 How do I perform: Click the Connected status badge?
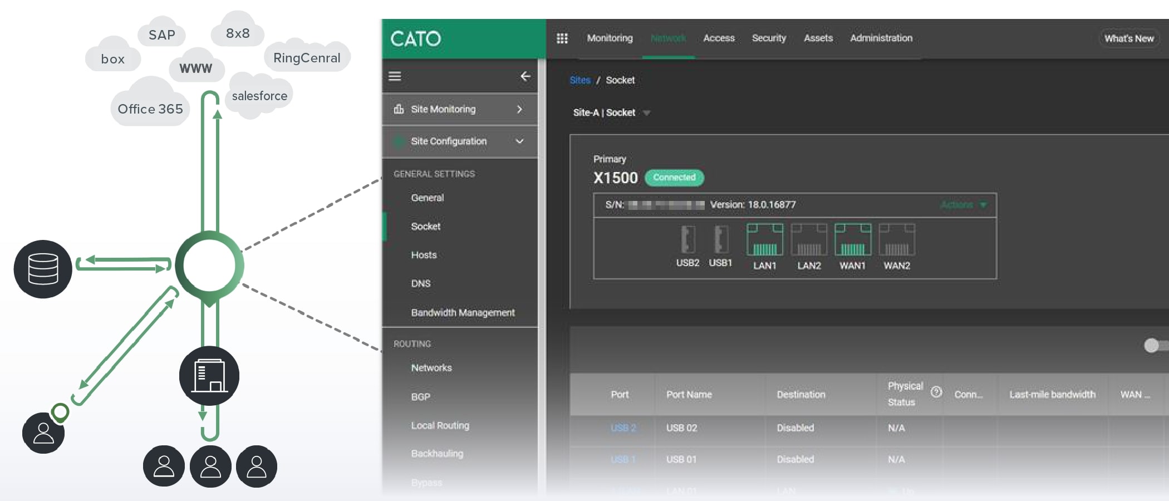[674, 178]
